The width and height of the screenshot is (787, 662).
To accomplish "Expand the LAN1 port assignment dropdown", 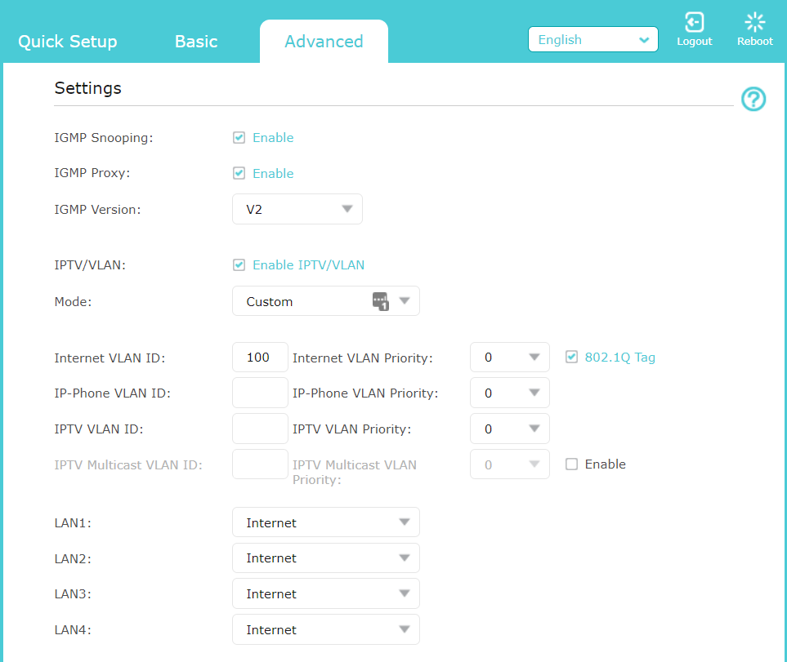I will click(x=325, y=522).
